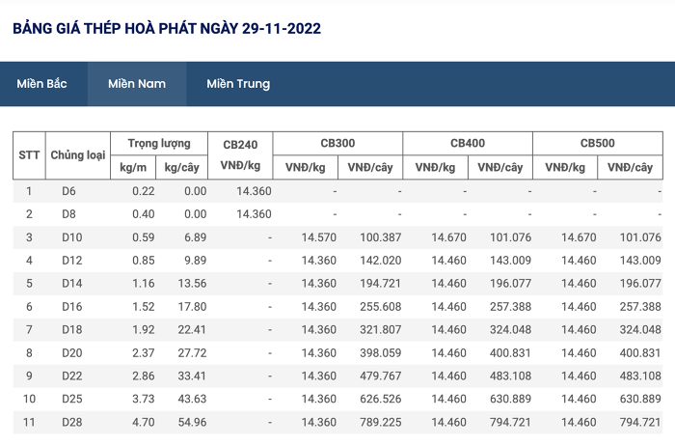Viewport: 675px width, 445px height.
Task: Click the D25 CB500 price 630.889
Action: pos(640,399)
